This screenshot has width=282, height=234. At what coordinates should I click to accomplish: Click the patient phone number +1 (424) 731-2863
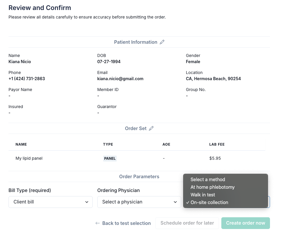click(x=27, y=79)
